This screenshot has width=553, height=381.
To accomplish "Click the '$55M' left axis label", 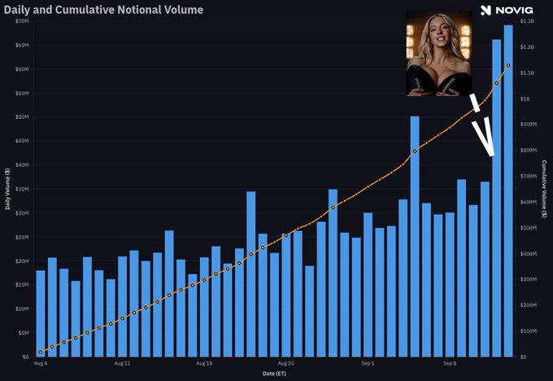I will [22, 94].
